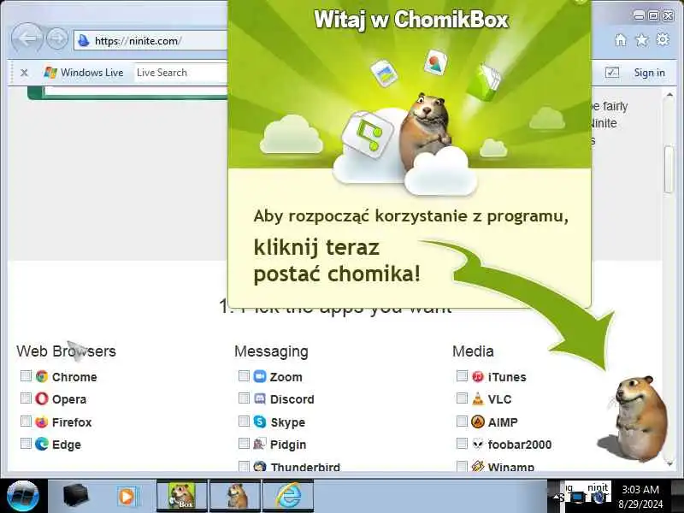Click the page vertical scrollbar thumb

[x=669, y=169]
